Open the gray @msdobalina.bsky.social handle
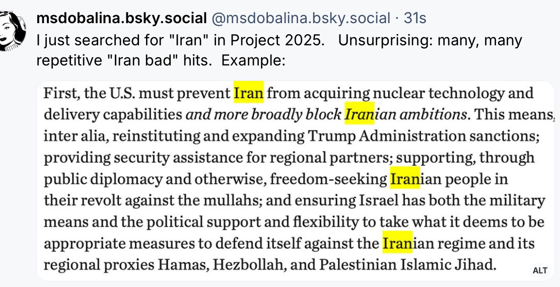This screenshot has height=287, width=560. [x=301, y=19]
